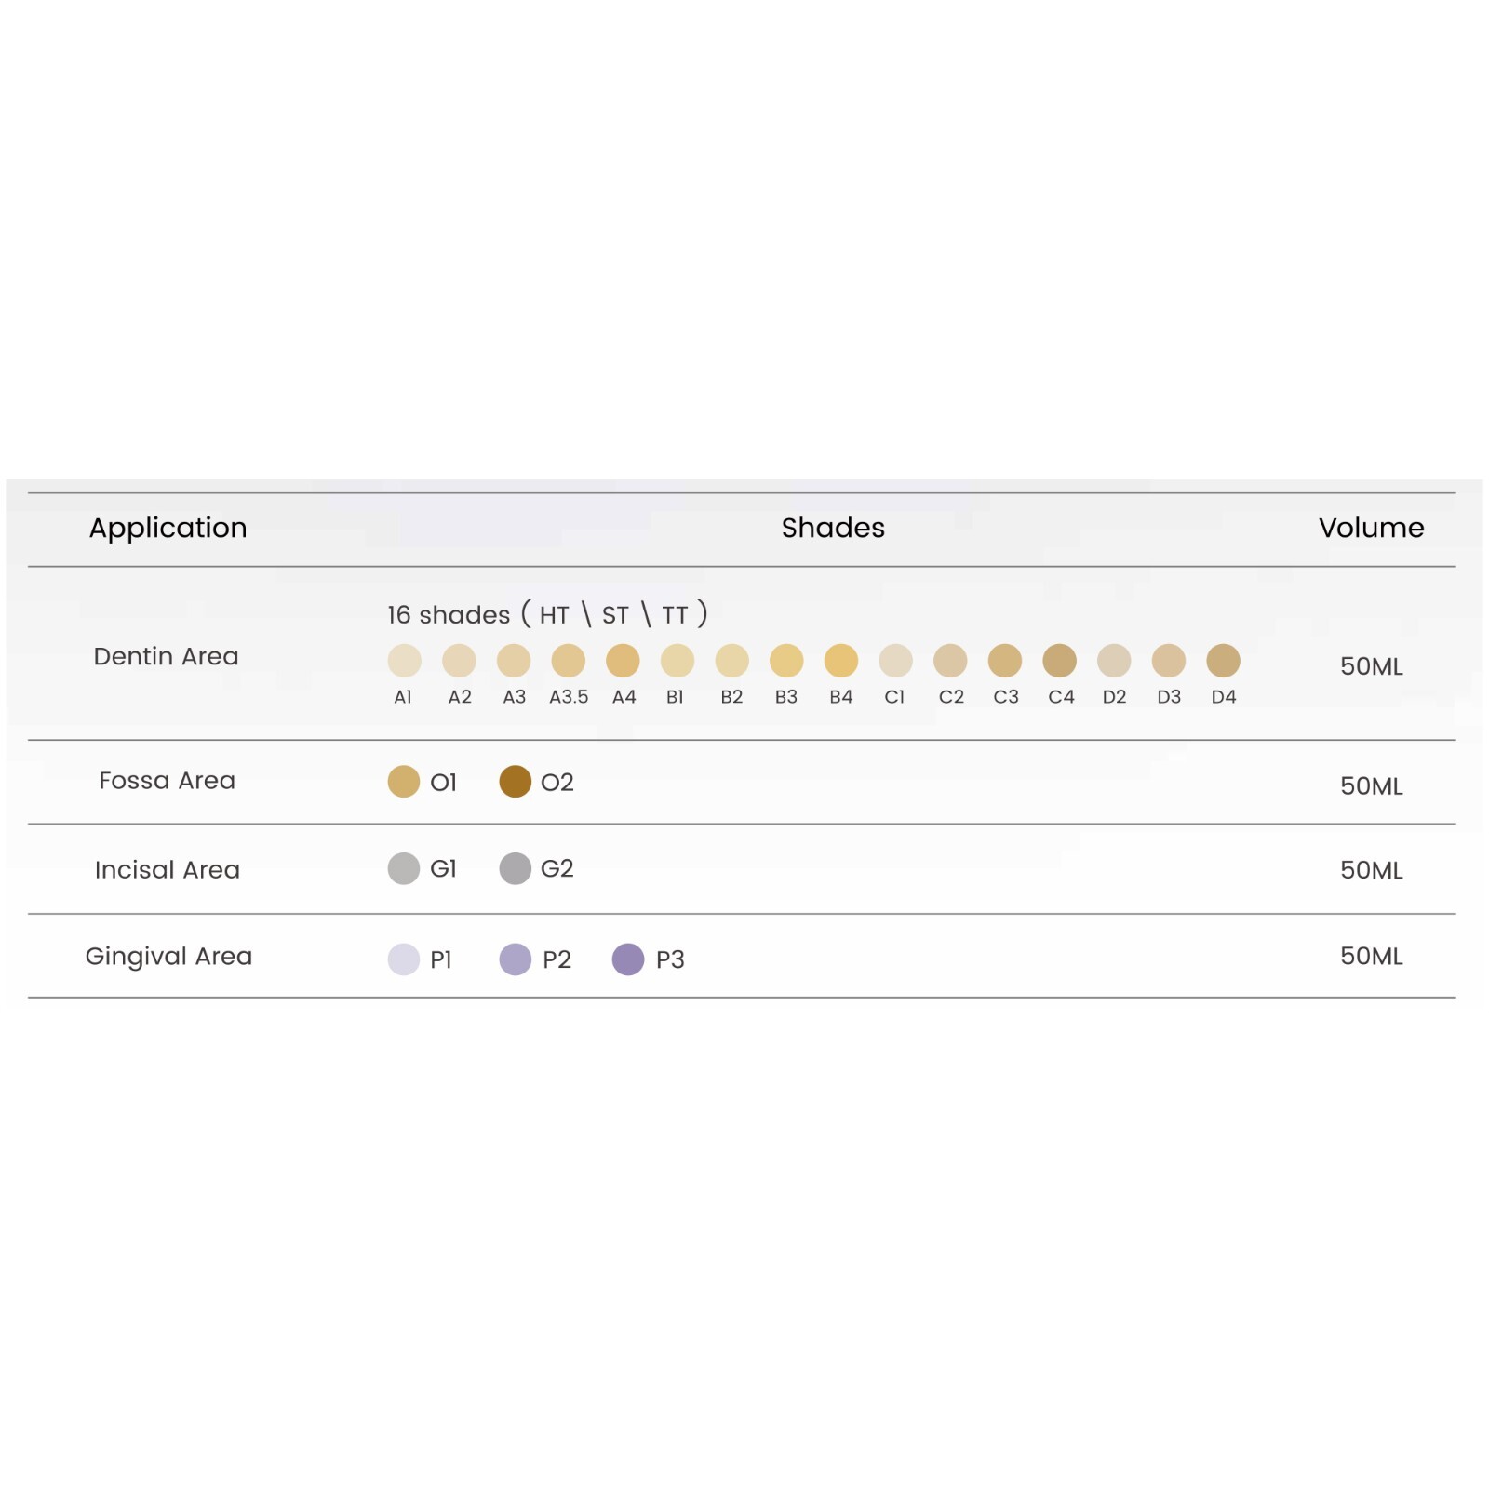Choose the P2 purple gingival swatch
Screen dimensions: 1489x1489
coord(515,959)
